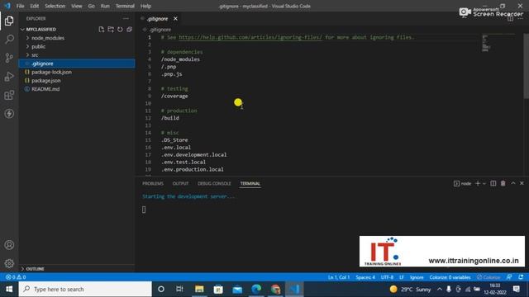This screenshot has height=297, width=529.
Task: Click the editor vertical scrollbar
Action: point(526,66)
